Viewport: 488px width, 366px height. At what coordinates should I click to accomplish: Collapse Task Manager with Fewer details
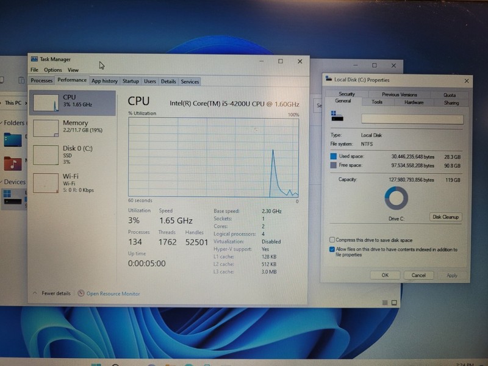[56, 293]
